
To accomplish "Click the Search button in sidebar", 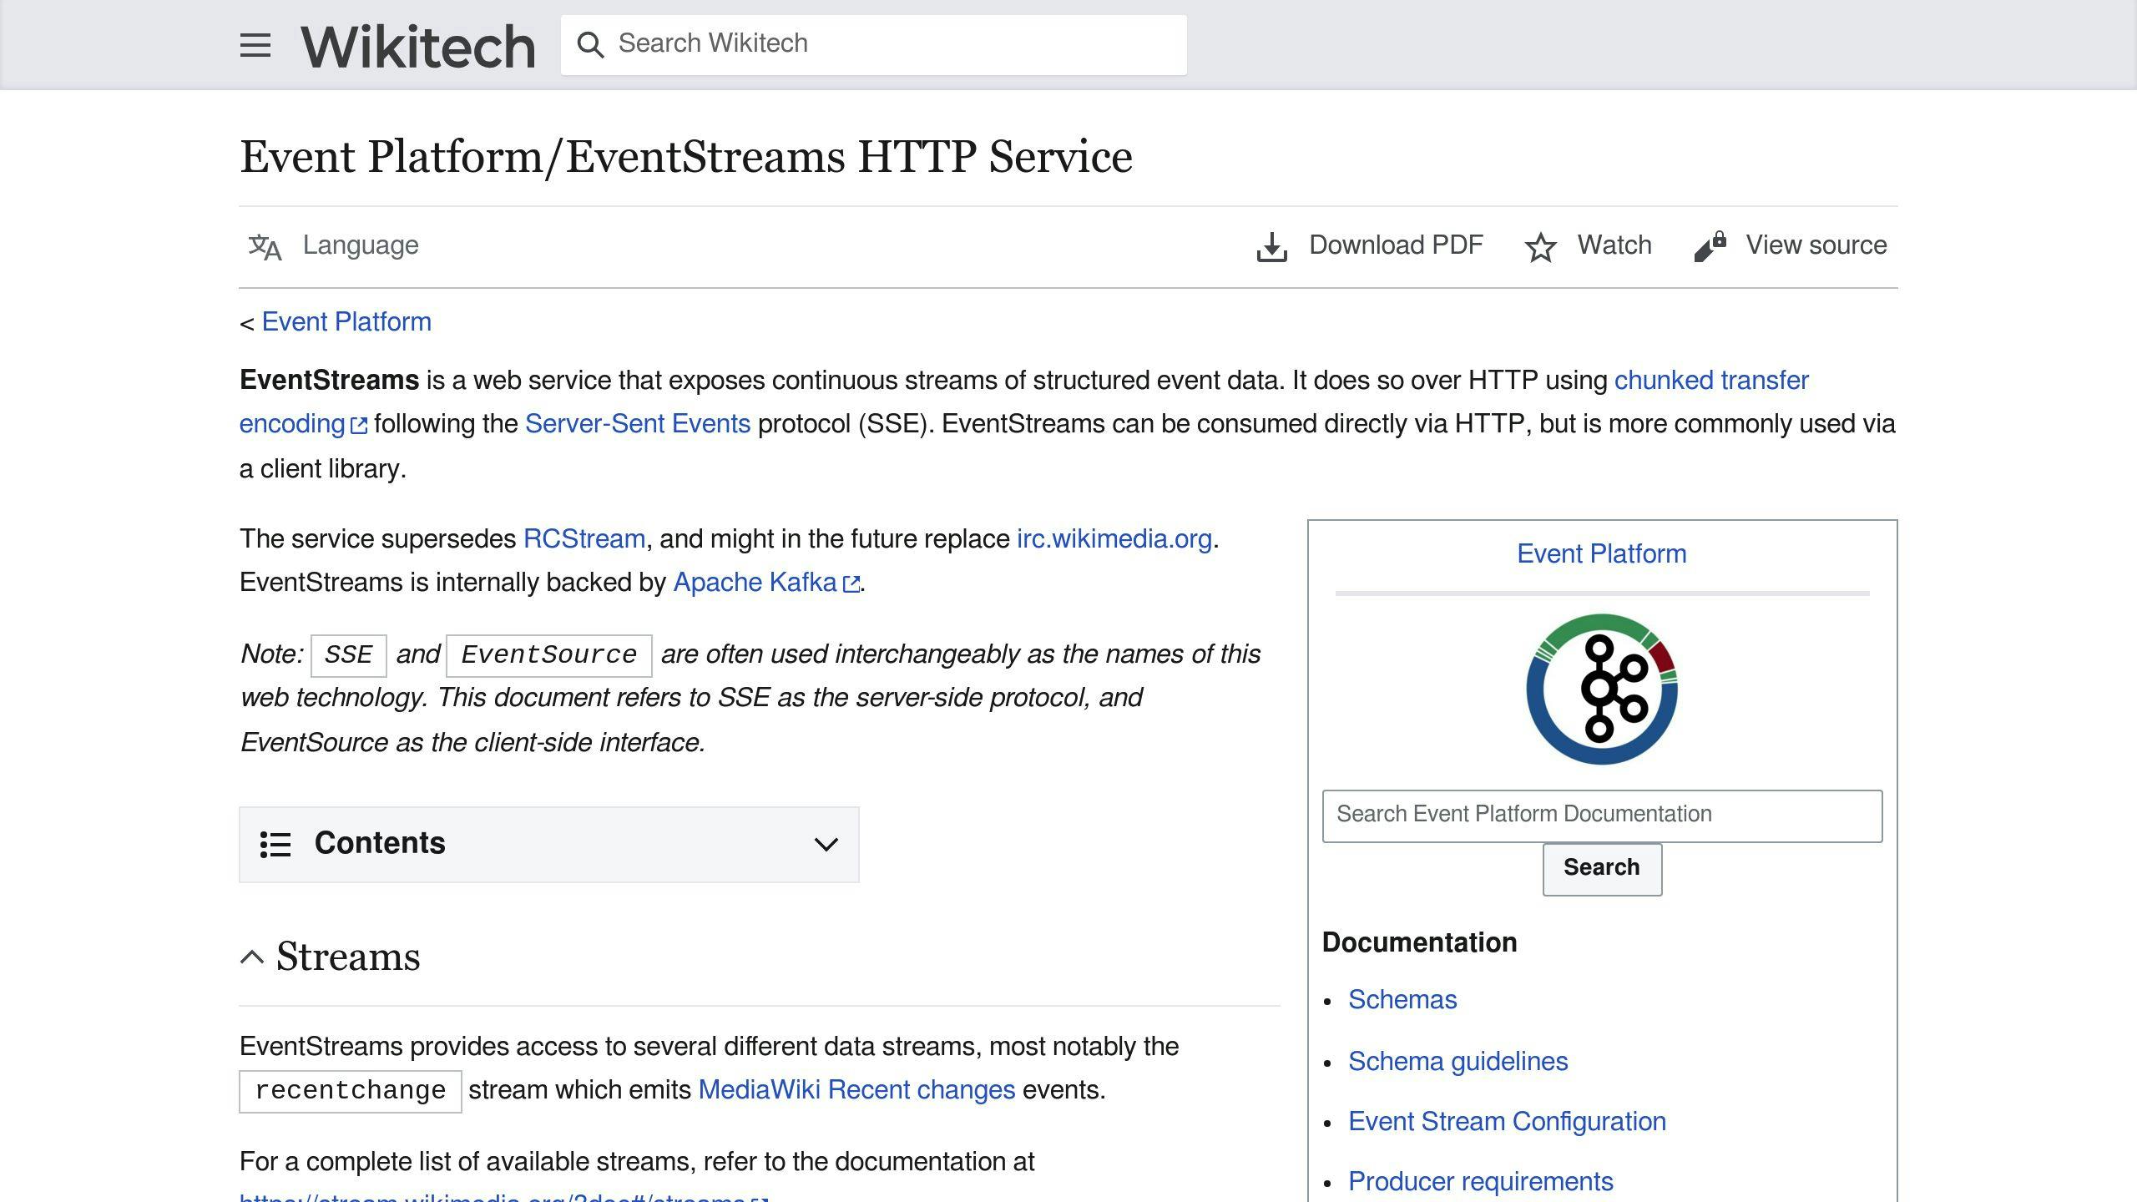I will [1601, 868].
